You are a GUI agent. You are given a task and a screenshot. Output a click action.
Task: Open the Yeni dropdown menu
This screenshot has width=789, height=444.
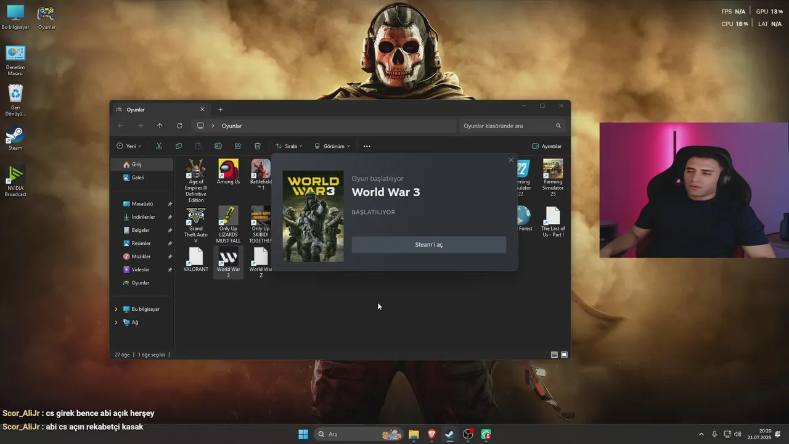[x=129, y=146]
